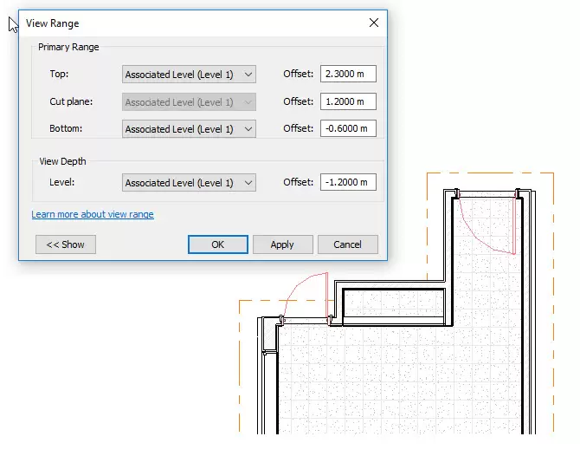Screen dimensions: 580x456
Task: Click the greyed-out Cut plane level dropdown
Action: pyautogui.click(x=189, y=102)
